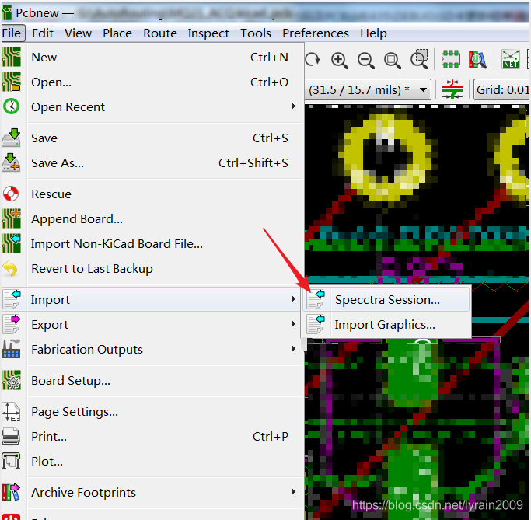Click the track width auto toggle icon
Image resolution: width=531 pixels, height=520 pixels.
452,89
